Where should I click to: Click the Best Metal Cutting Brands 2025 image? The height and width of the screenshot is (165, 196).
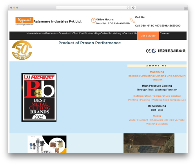tap(39, 97)
